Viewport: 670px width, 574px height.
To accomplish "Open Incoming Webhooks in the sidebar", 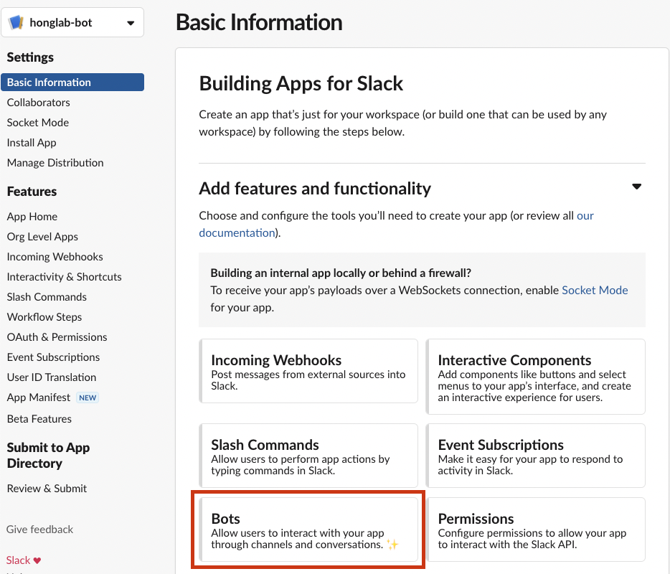I will (x=55, y=257).
